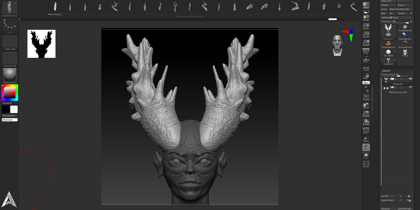Click the Export menu item
Image resolution: width=420 pixels, height=210 pixels.
401,5
